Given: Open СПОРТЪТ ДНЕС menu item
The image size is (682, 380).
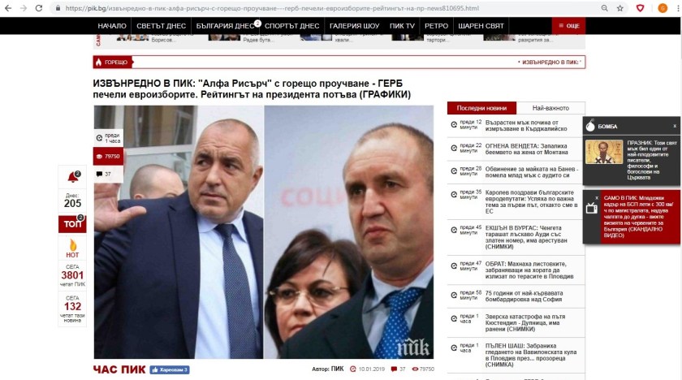Looking at the screenshot, I should point(291,26).
